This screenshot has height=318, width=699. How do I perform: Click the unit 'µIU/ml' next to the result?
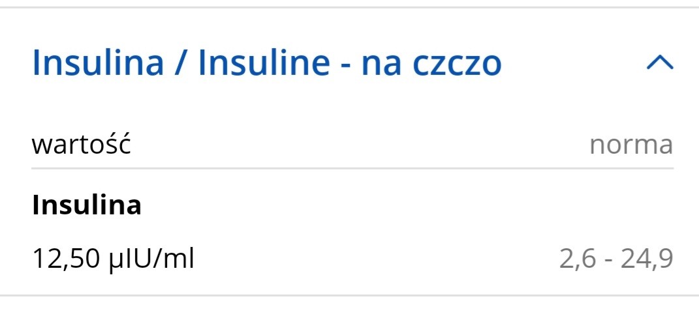pyautogui.click(x=149, y=259)
